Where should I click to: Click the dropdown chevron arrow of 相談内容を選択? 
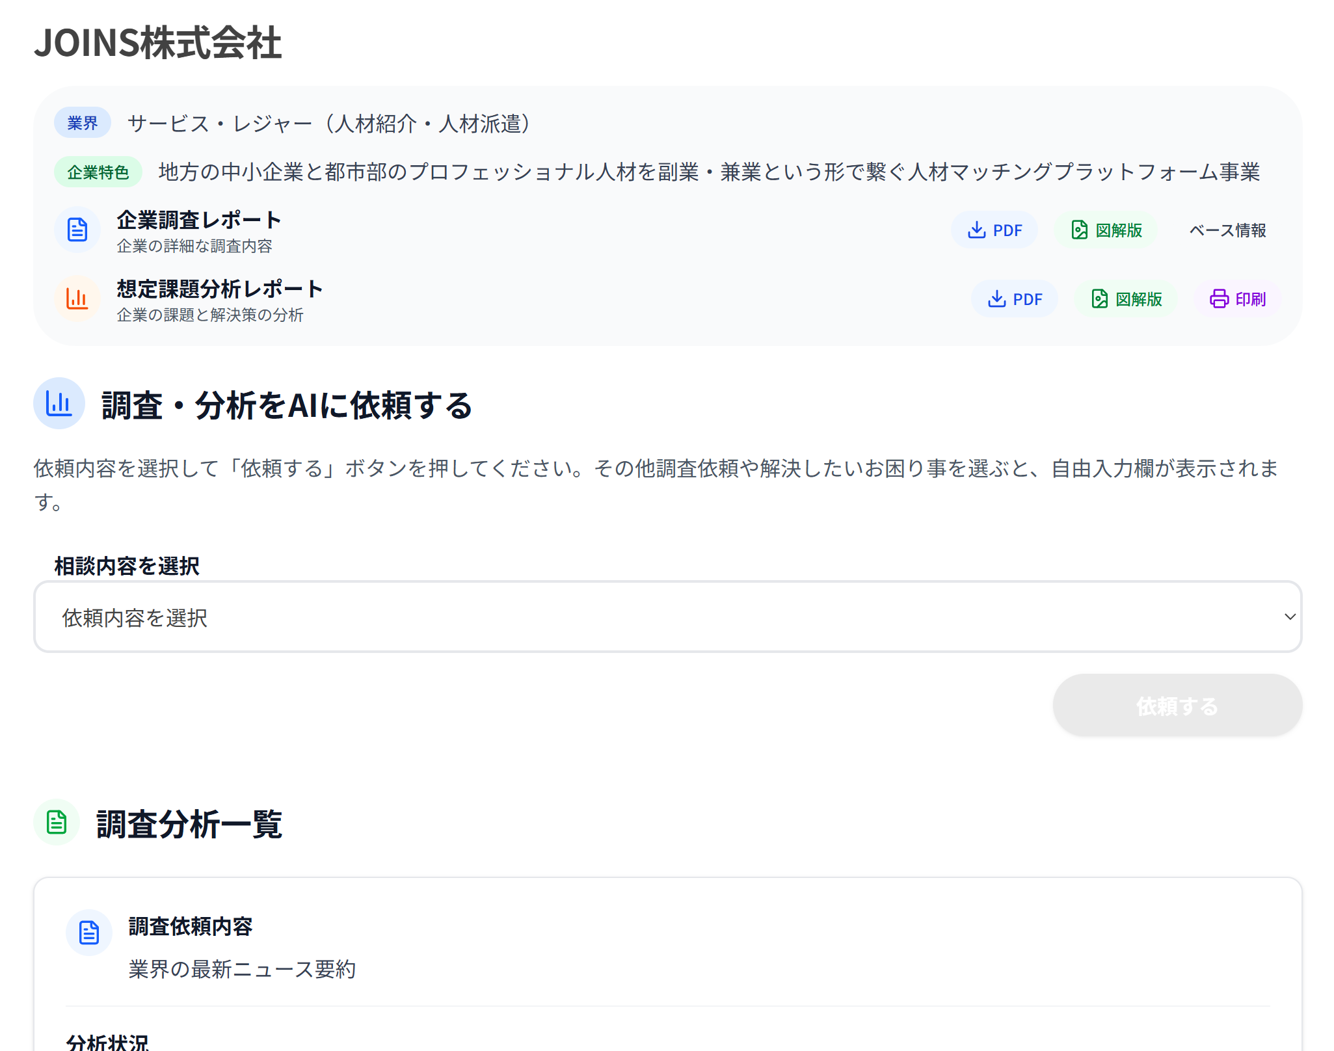[x=1290, y=617]
